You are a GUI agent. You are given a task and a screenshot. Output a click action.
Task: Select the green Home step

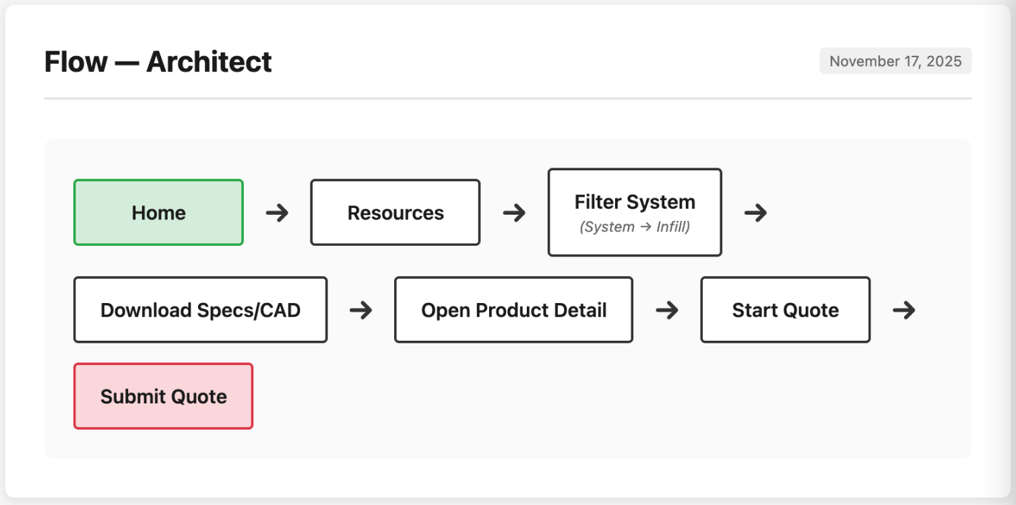tap(158, 213)
